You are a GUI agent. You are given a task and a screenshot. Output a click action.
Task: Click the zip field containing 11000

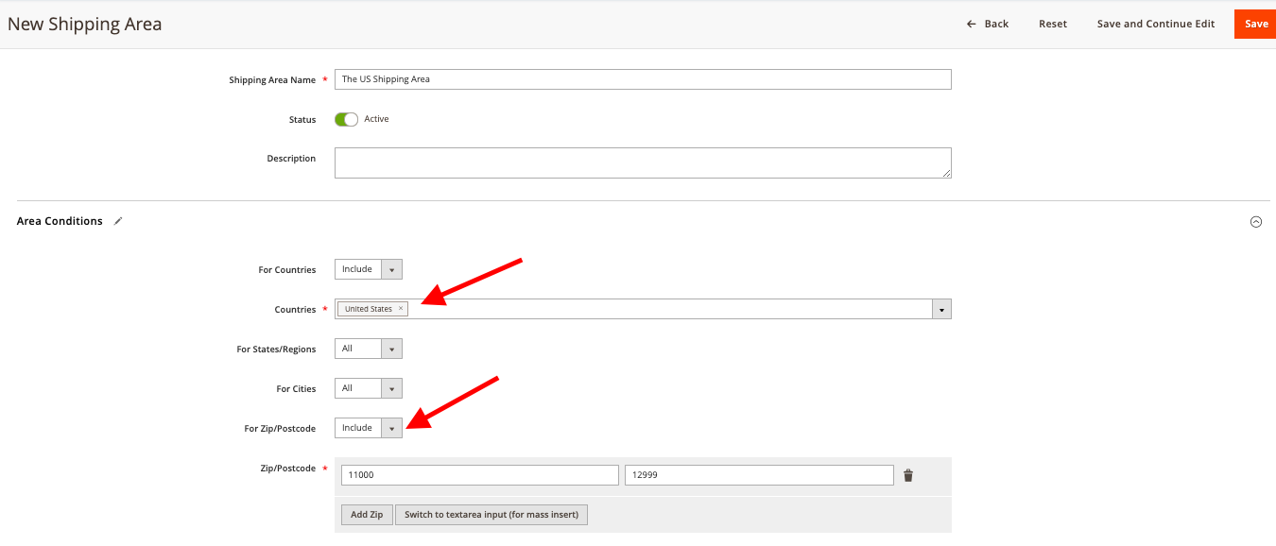click(x=479, y=475)
